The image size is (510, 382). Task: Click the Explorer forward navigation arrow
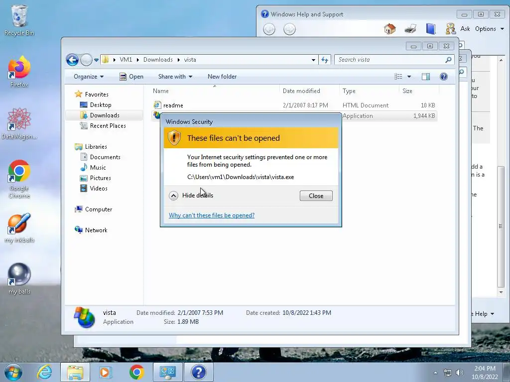(86, 60)
